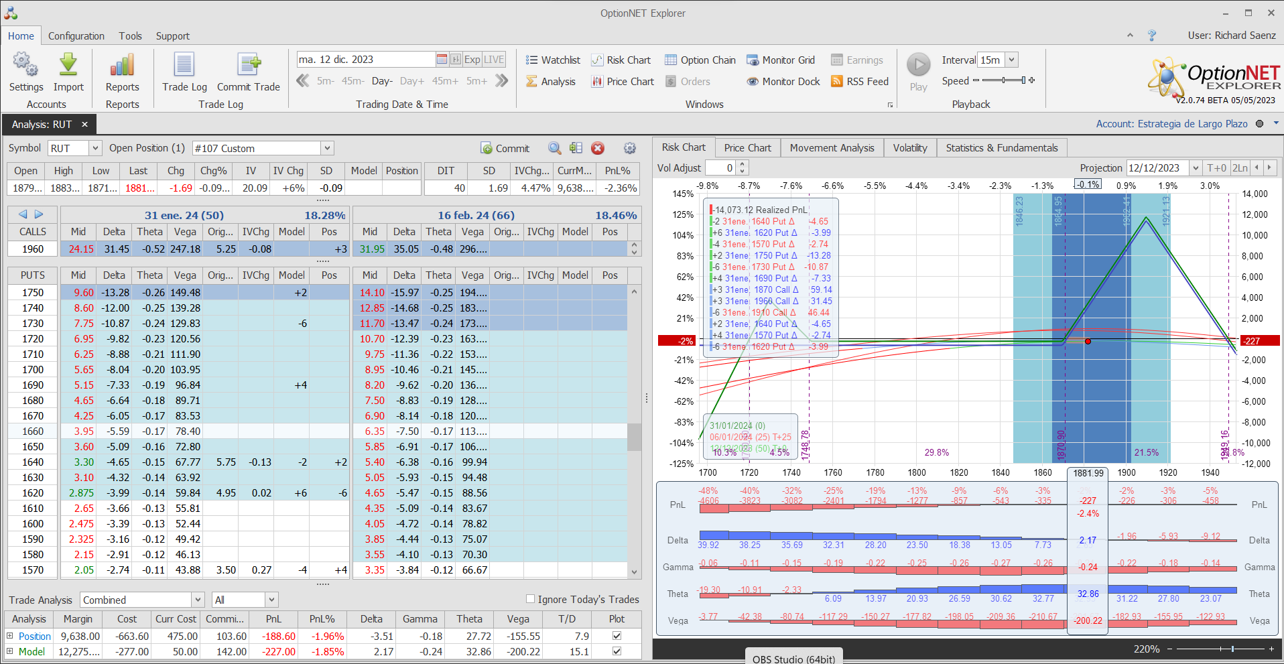
Task: Close the Analysis: RUT tab
Action: click(84, 125)
